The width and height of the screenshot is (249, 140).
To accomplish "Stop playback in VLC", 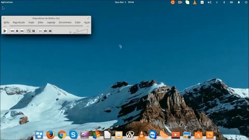I will pyautogui.click(x=17, y=31).
